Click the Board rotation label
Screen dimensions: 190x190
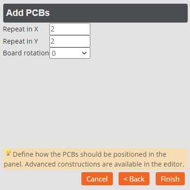tap(26, 53)
